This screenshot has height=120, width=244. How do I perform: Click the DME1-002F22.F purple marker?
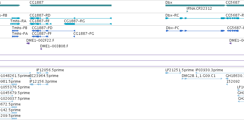pyautogui.click(x=28, y=43)
